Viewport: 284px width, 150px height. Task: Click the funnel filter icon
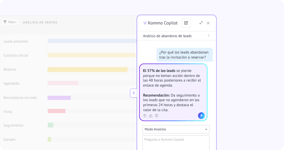[5, 22]
